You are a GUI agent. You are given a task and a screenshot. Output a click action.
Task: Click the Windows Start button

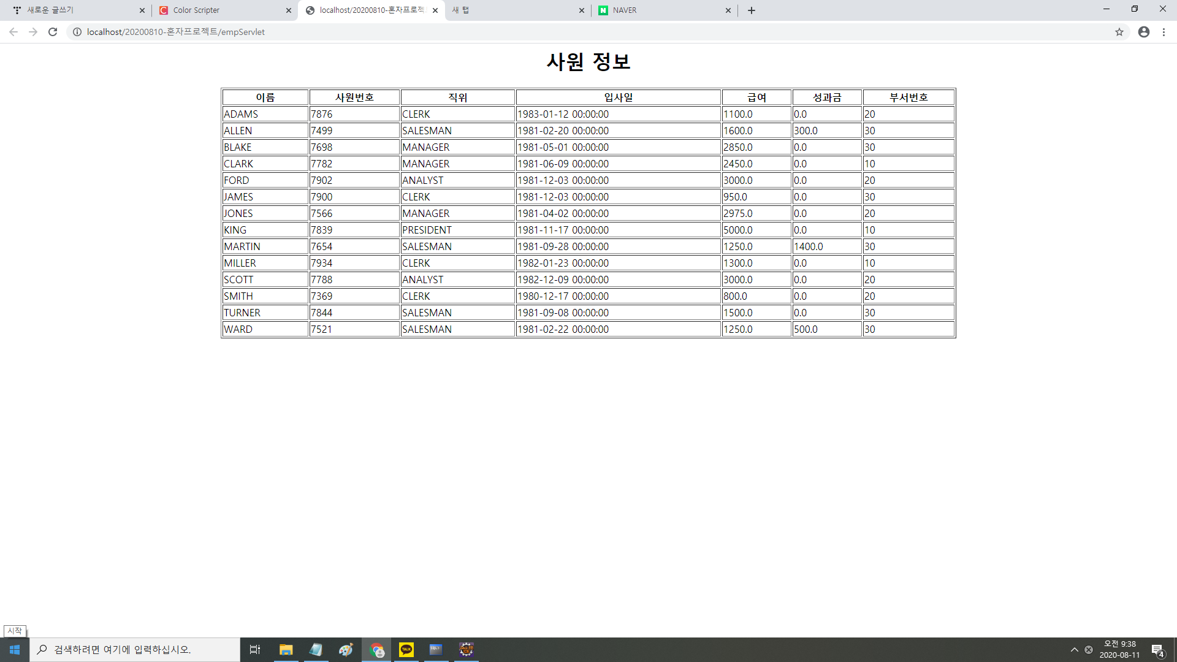pyautogui.click(x=15, y=650)
